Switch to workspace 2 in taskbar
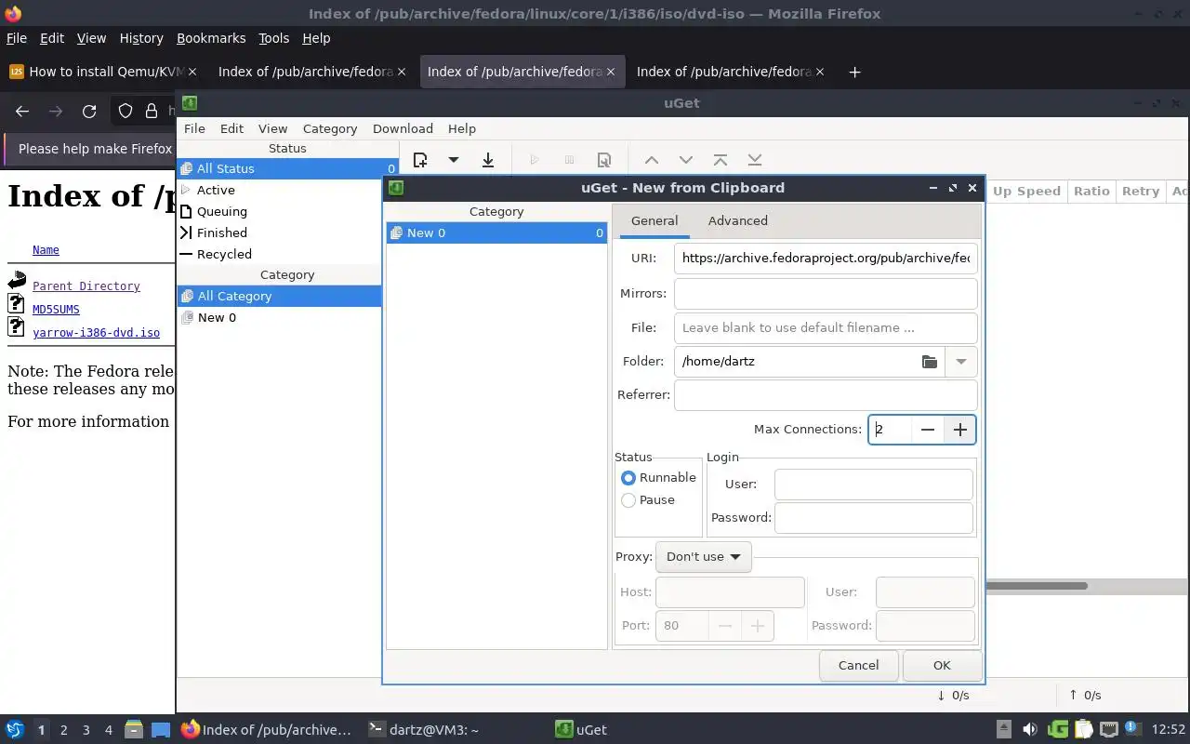The image size is (1190, 744). (x=63, y=730)
